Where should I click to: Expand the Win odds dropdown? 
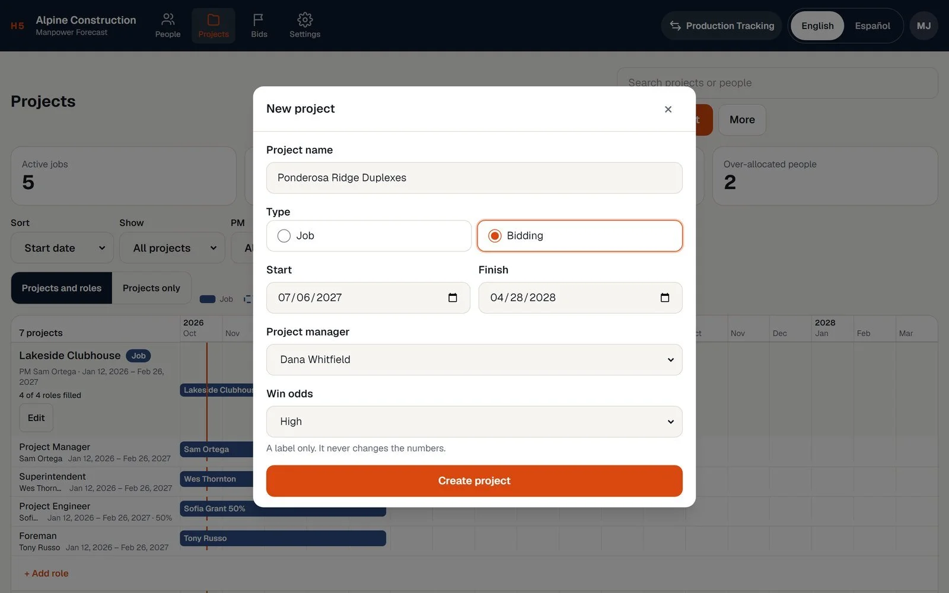pyautogui.click(x=474, y=422)
